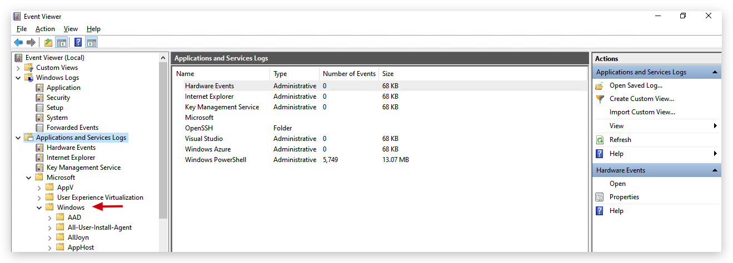Click the Setup log icon in tree
Image resolution: width=733 pixels, height=263 pixels.
(x=39, y=108)
